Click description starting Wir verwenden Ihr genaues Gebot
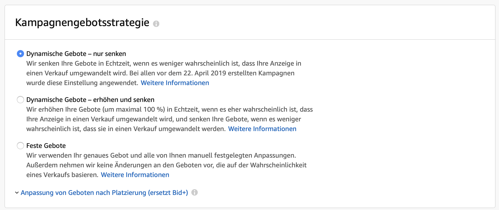 pos(166,165)
